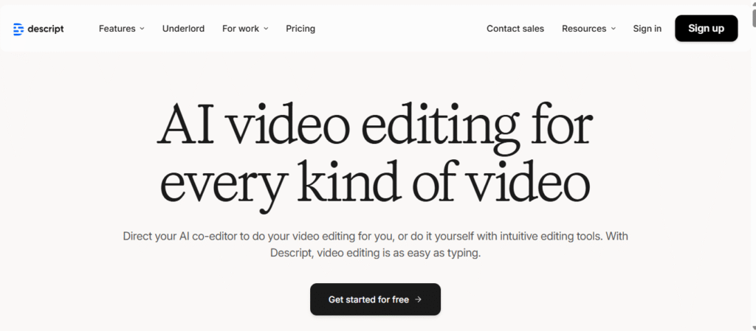Click the Sign in link
This screenshot has width=756, height=331.
tap(647, 29)
